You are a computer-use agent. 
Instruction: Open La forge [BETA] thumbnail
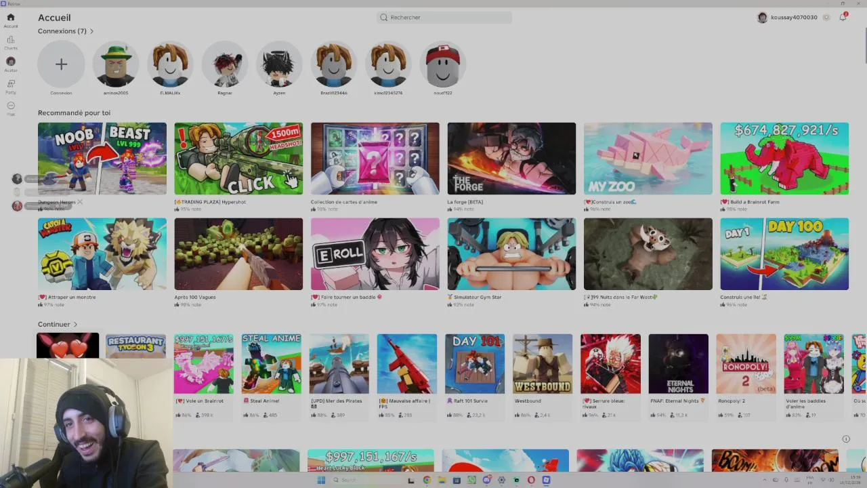click(x=511, y=159)
